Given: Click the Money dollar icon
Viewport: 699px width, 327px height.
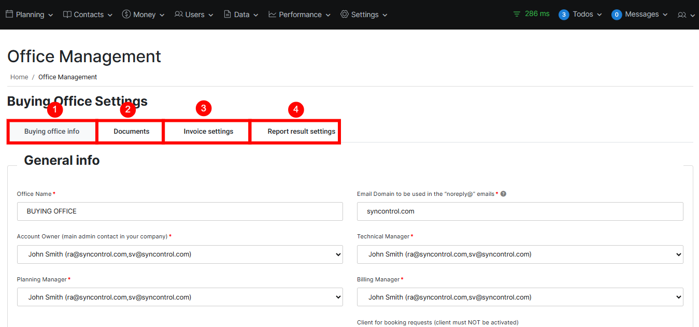Looking at the screenshot, I should [126, 14].
